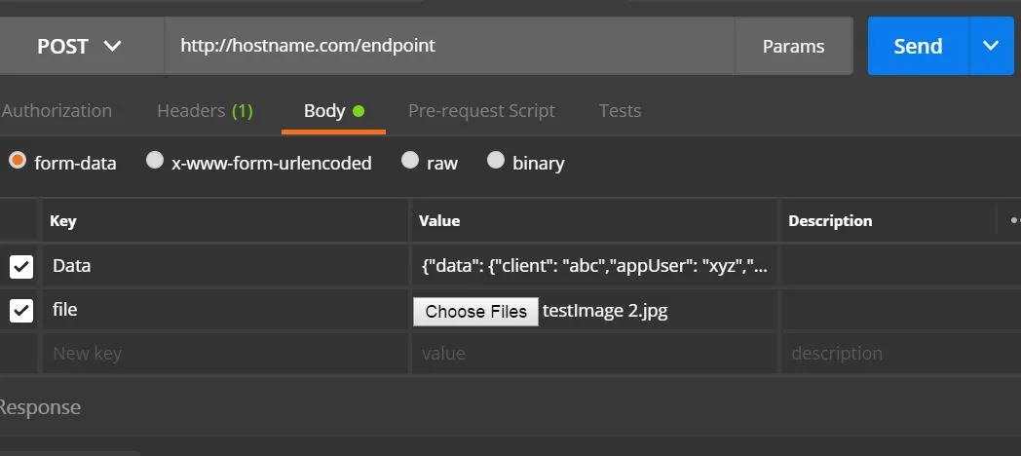Switch to the Pre-request Script tab

[x=481, y=111]
